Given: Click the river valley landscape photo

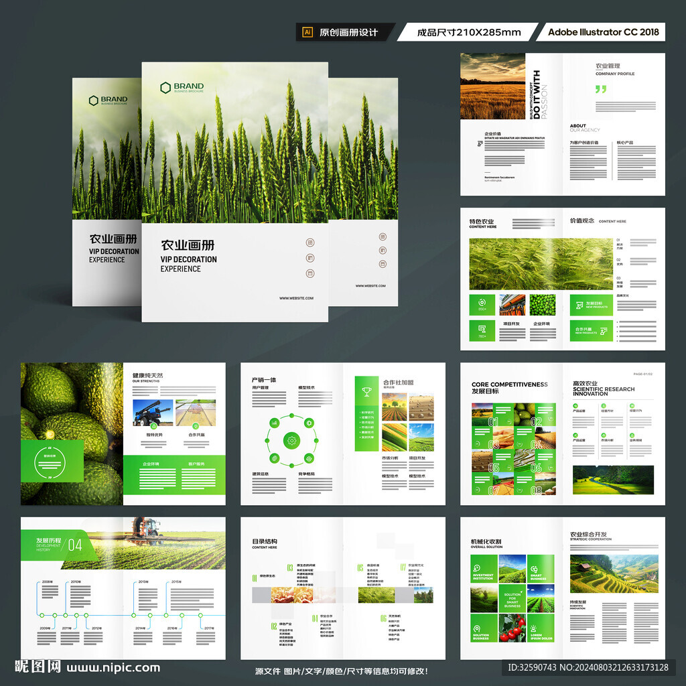Looking at the screenshot, I should (x=613, y=480).
